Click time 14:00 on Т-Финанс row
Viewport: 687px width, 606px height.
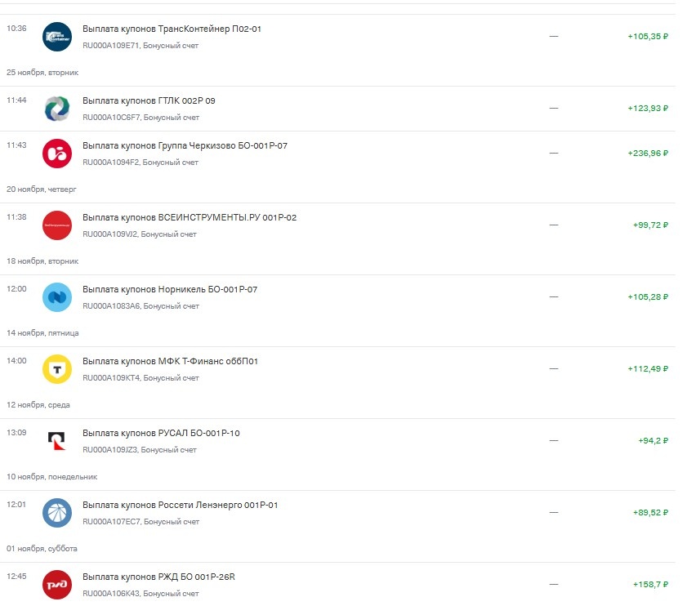click(x=16, y=361)
